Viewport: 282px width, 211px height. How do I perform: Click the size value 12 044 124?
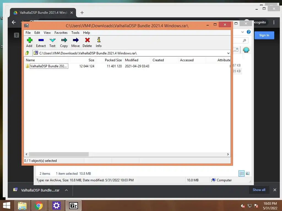(x=87, y=66)
